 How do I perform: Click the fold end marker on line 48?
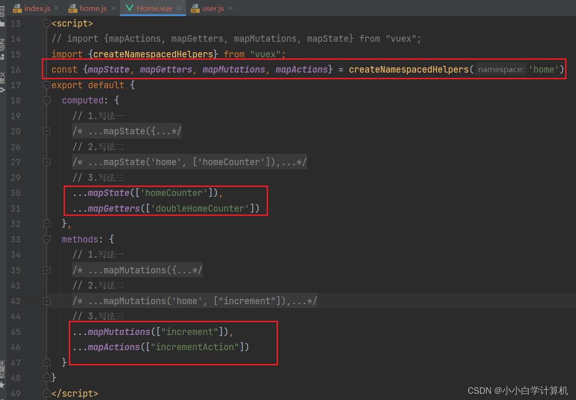(x=46, y=378)
